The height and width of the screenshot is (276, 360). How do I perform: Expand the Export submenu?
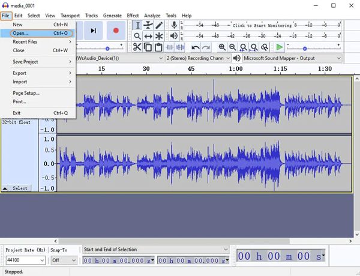pyautogui.click(x=38, y=73)
